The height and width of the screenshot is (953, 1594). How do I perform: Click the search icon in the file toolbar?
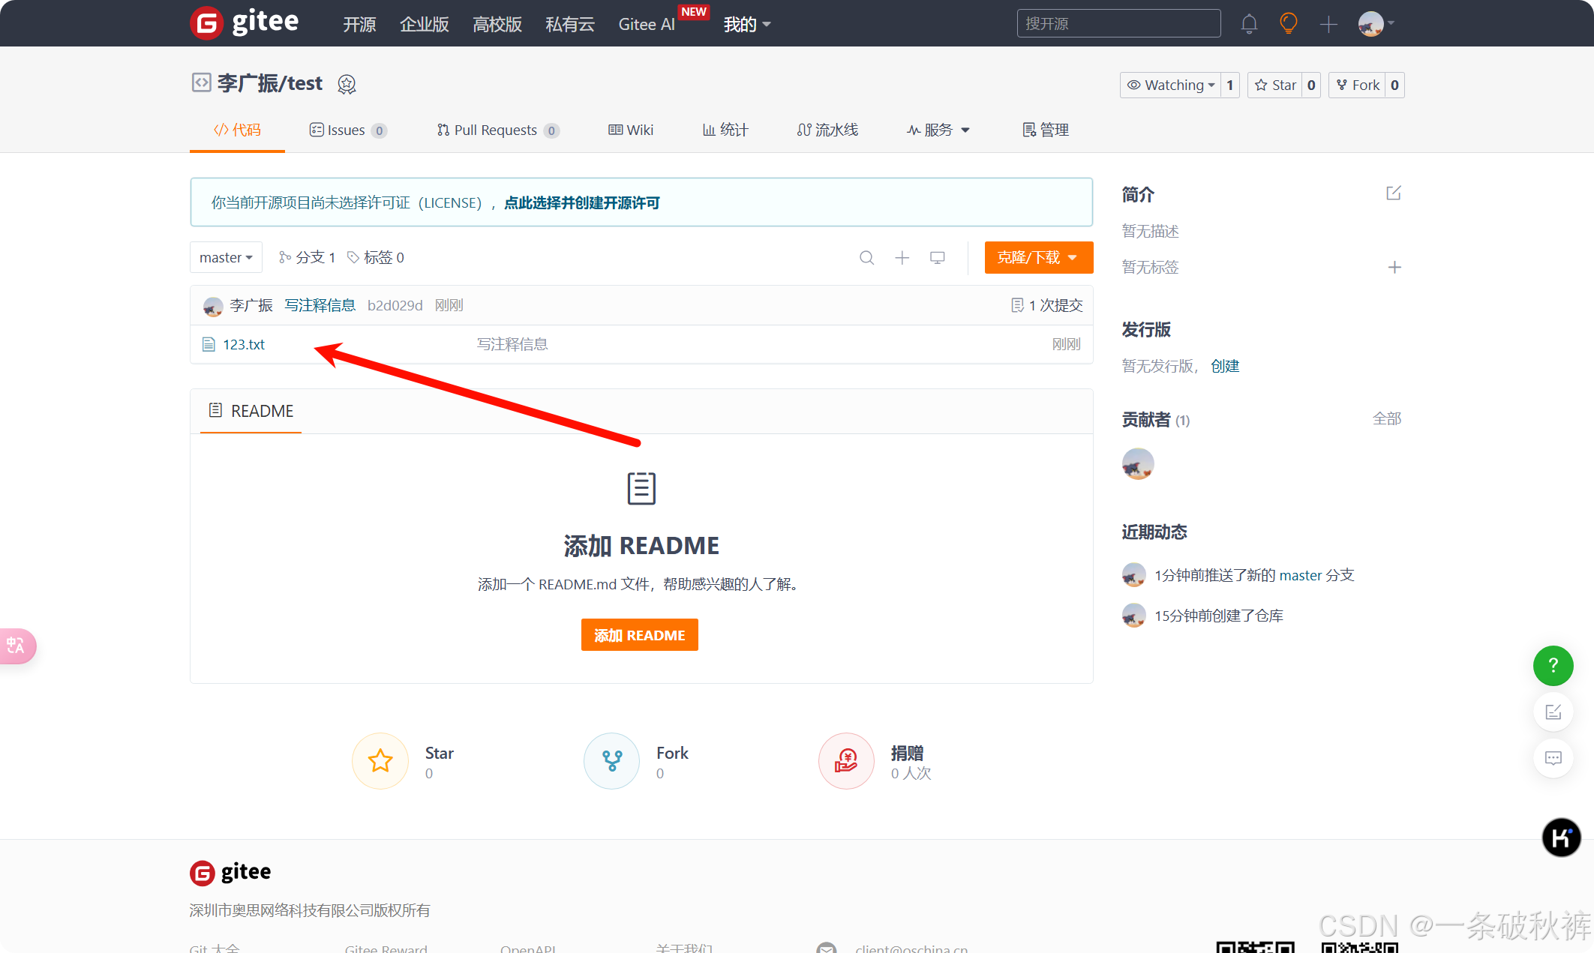866,258
